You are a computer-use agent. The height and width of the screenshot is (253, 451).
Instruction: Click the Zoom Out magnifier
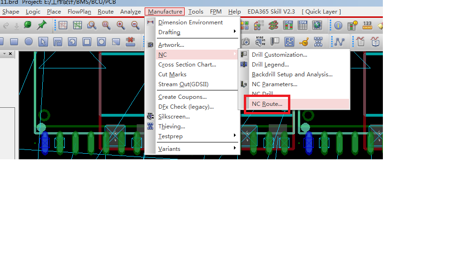[x=135, y=25]
